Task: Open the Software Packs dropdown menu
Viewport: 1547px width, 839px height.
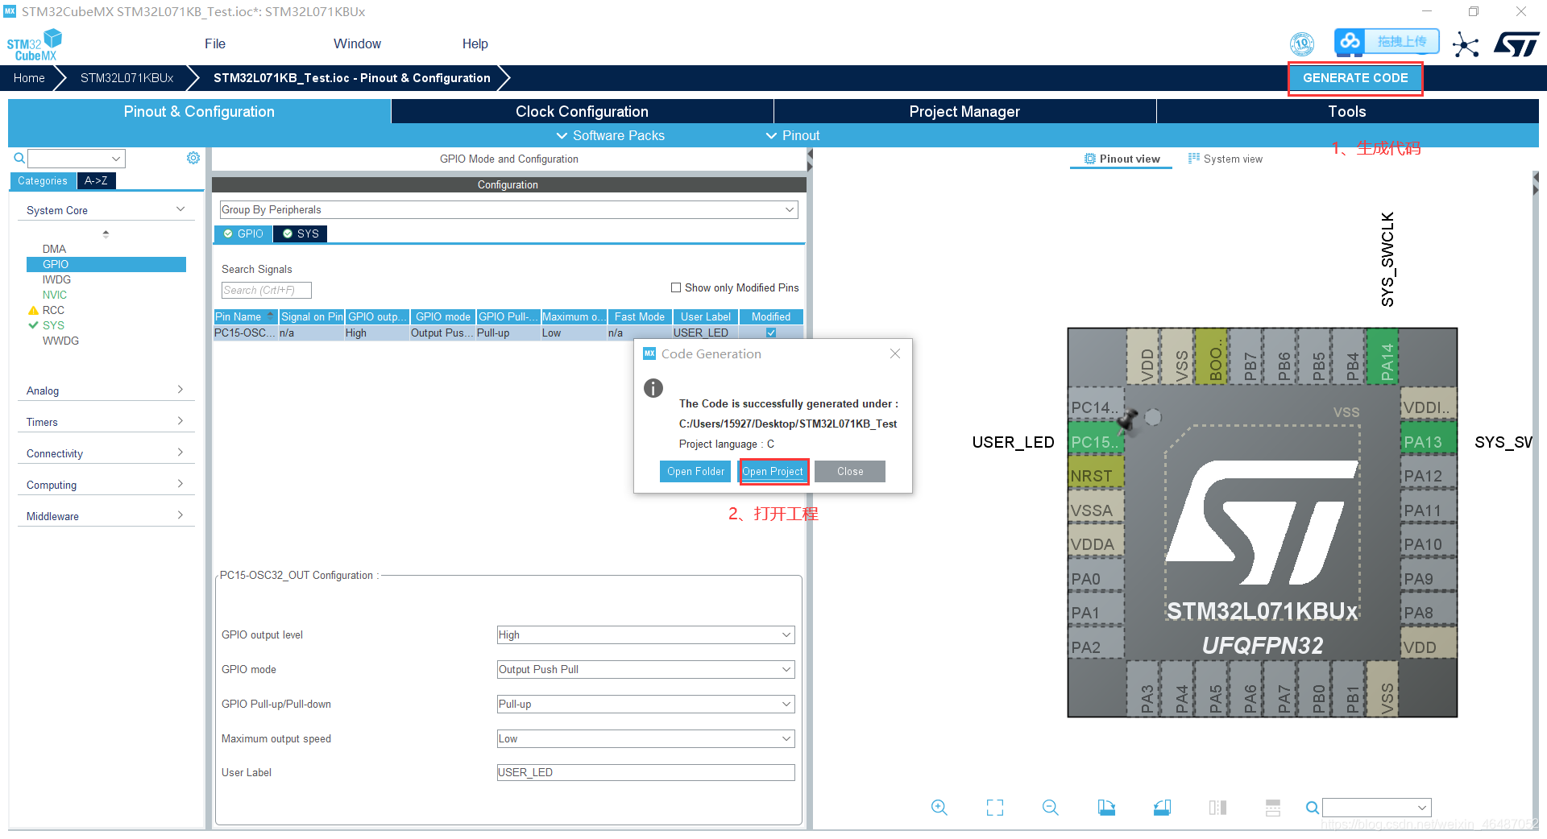Action: coord(611,135)
